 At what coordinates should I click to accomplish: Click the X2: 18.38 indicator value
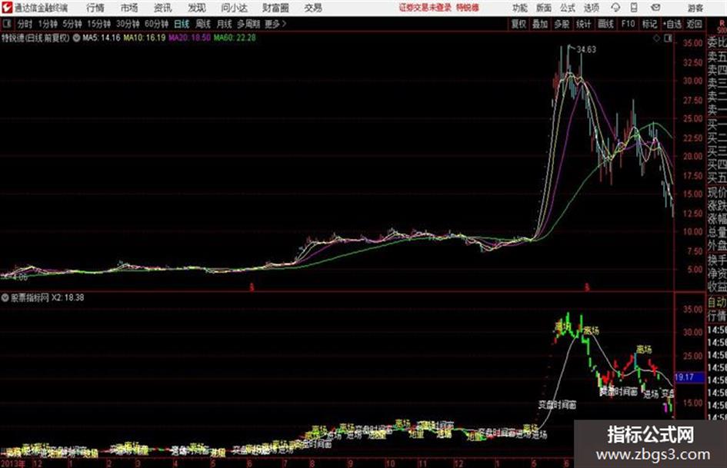click(x=68, y=297)
